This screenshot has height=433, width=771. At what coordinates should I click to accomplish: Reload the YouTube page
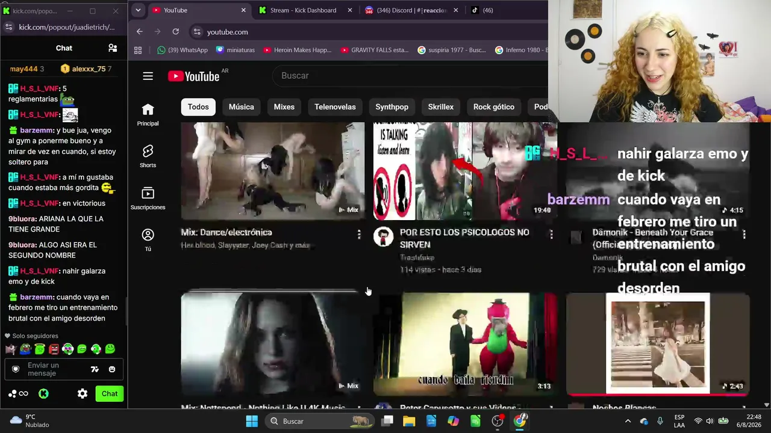point(175,31)
